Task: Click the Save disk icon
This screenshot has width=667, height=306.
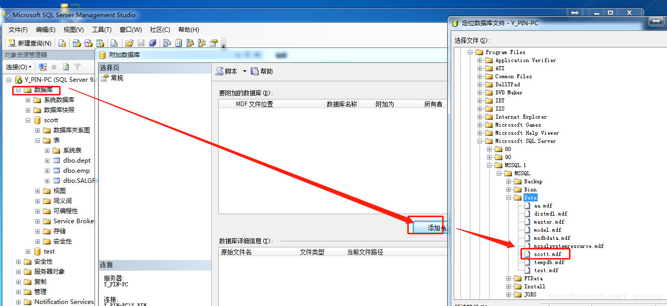Action: point(141,43)
